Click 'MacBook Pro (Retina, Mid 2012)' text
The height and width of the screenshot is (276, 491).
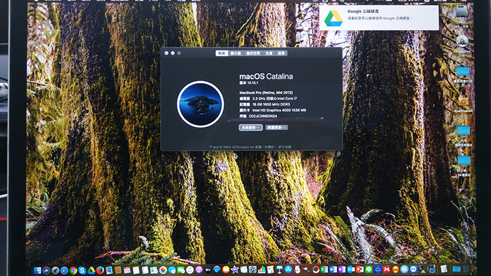[x=266, y=93]
